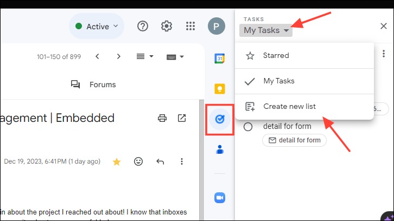
Task: Launch the Zoom add-on icon
Action: [x=220, y=198]
